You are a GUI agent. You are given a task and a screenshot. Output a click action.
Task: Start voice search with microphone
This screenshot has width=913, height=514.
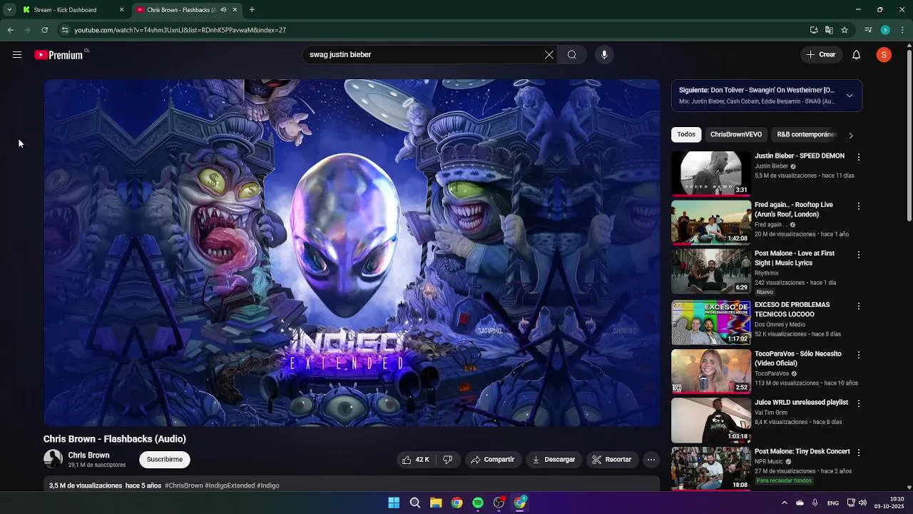(x=604, y=55)
